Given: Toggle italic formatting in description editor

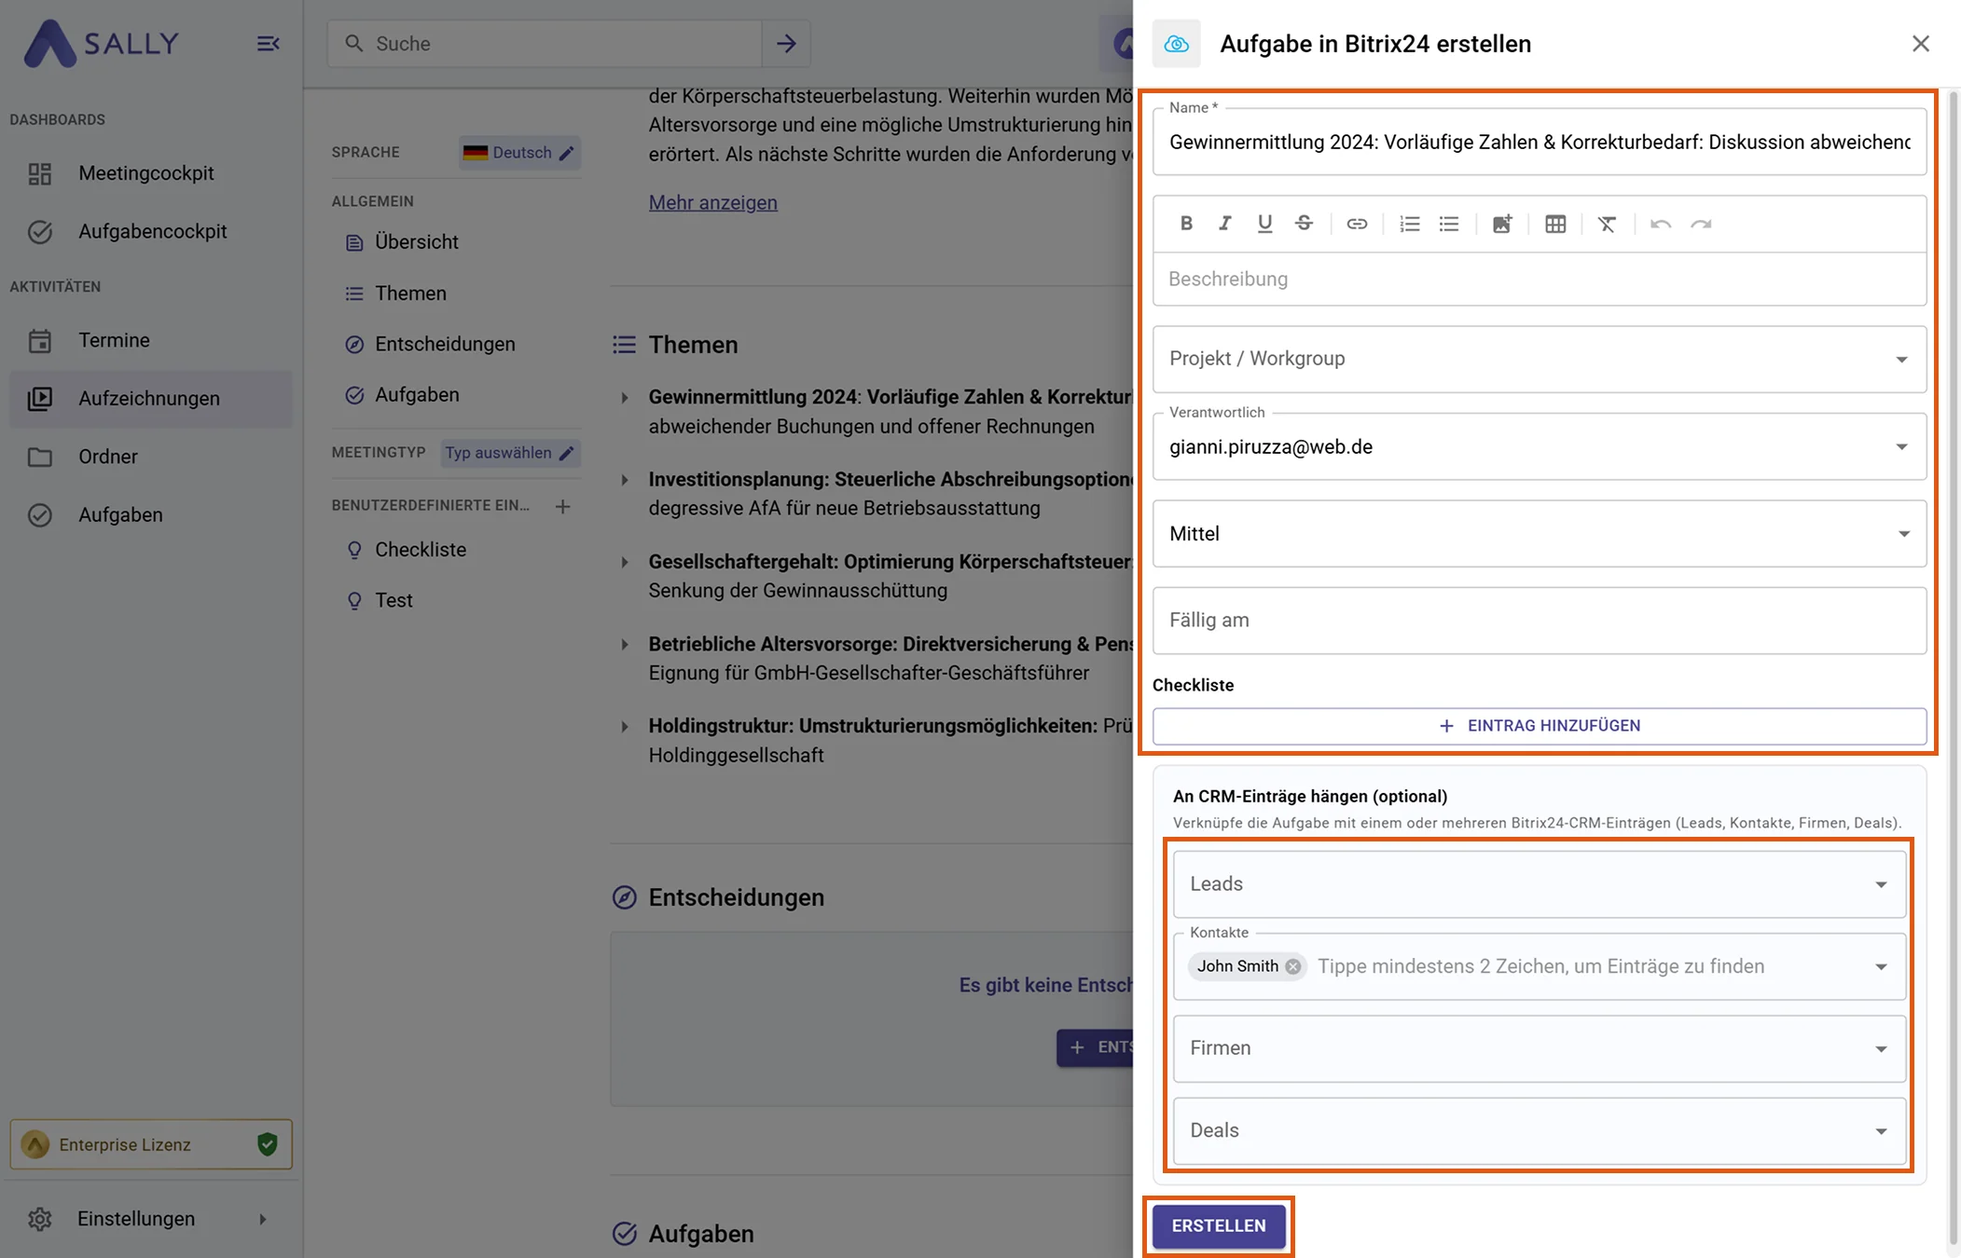Looking at the screenshot, I should (1225, 224).
